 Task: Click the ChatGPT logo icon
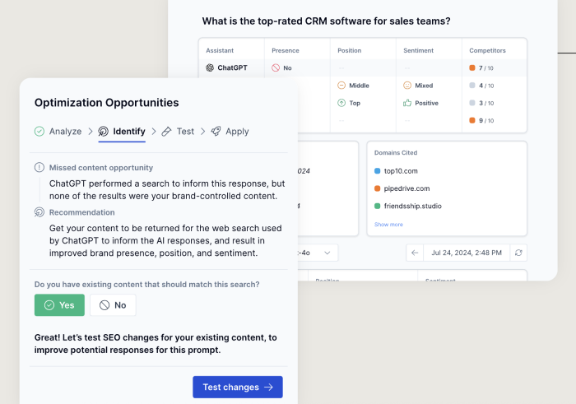210,67
